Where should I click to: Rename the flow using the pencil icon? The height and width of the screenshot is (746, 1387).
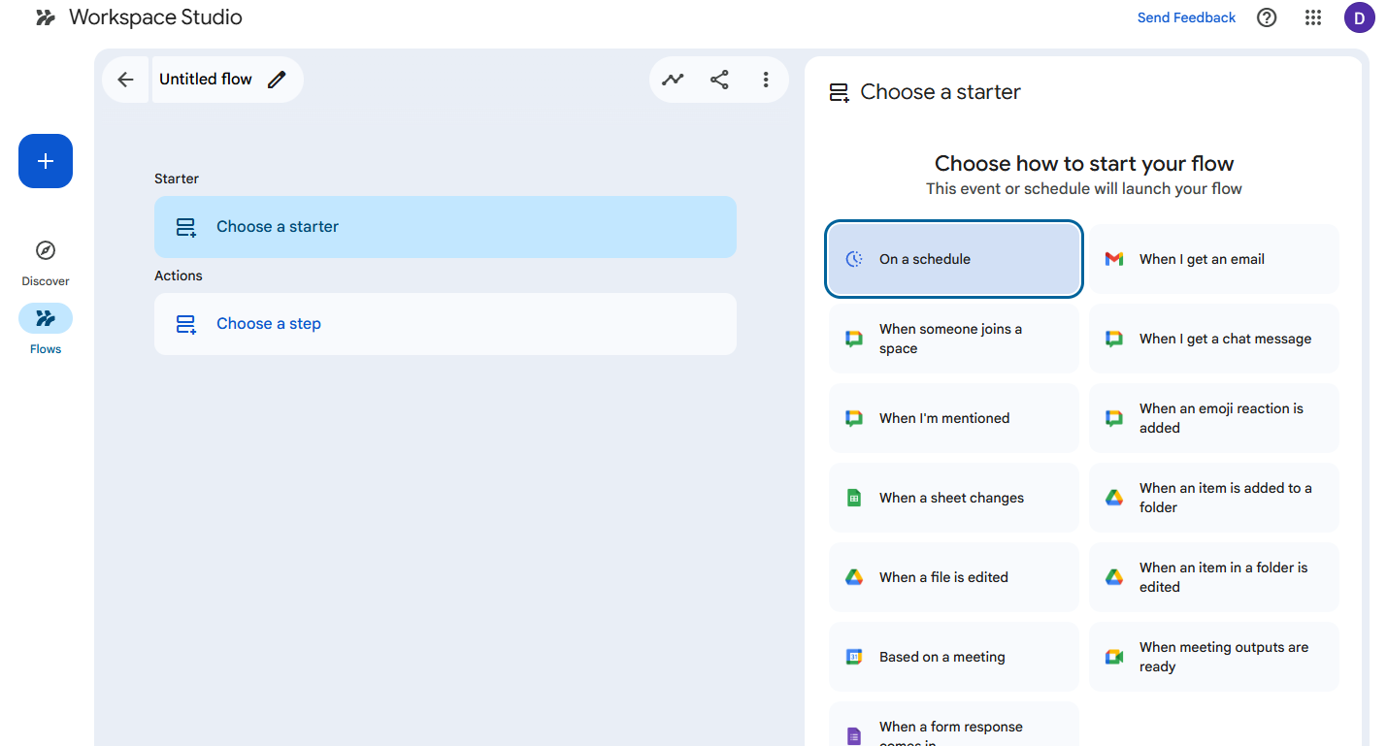[x=278, y=80]
